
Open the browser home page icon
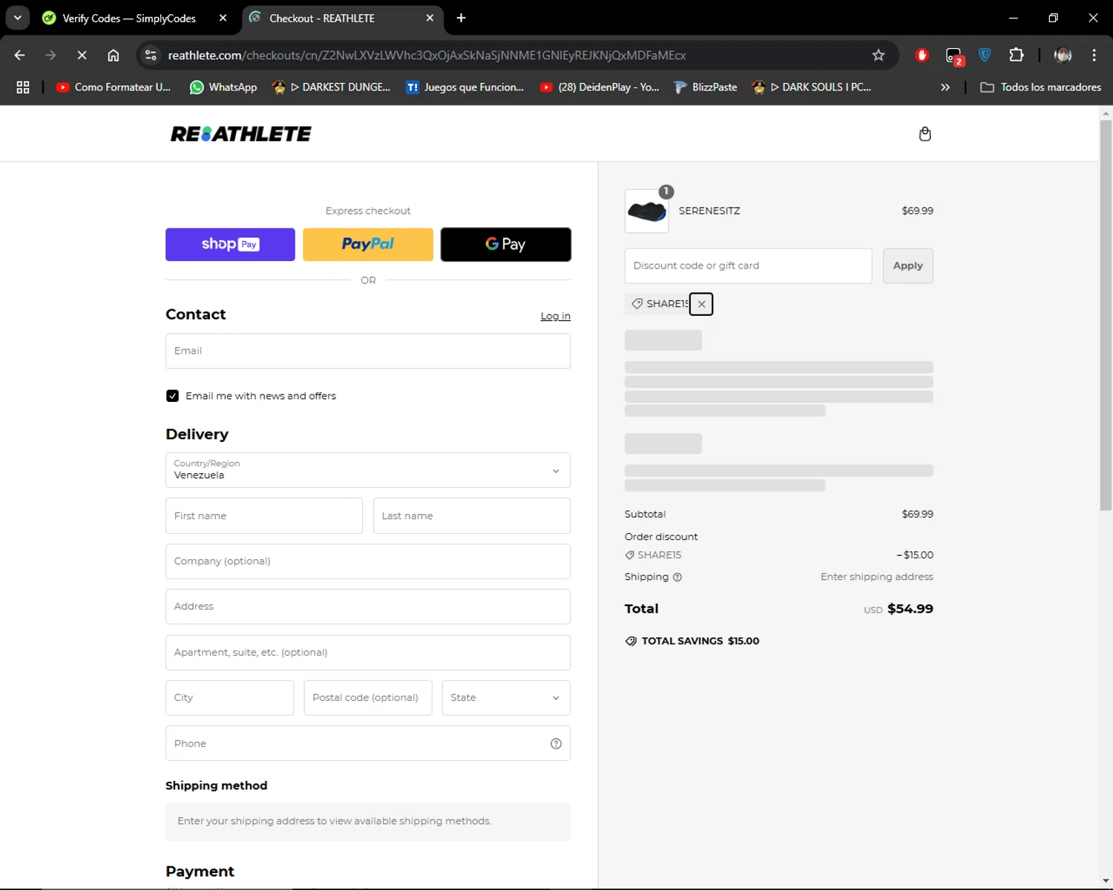pos(114,55)
